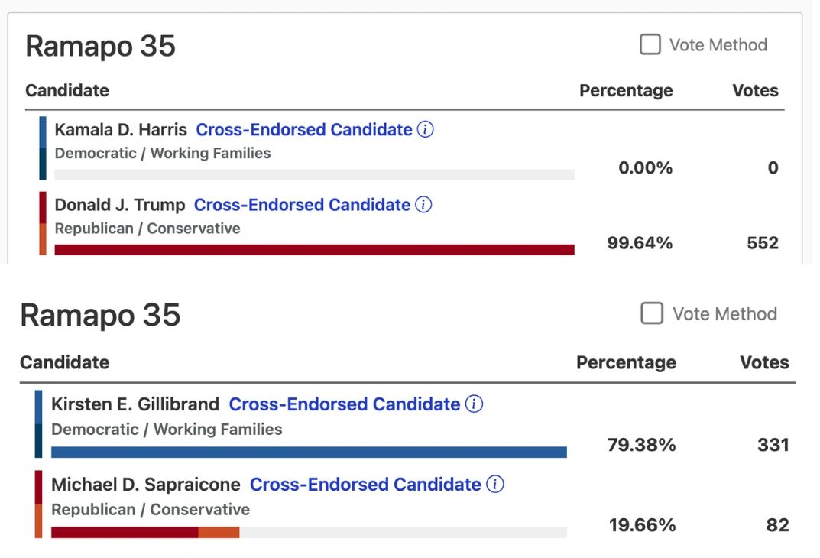
Task: Click the Kamala D. Harris name
Action: coord(121,129)
